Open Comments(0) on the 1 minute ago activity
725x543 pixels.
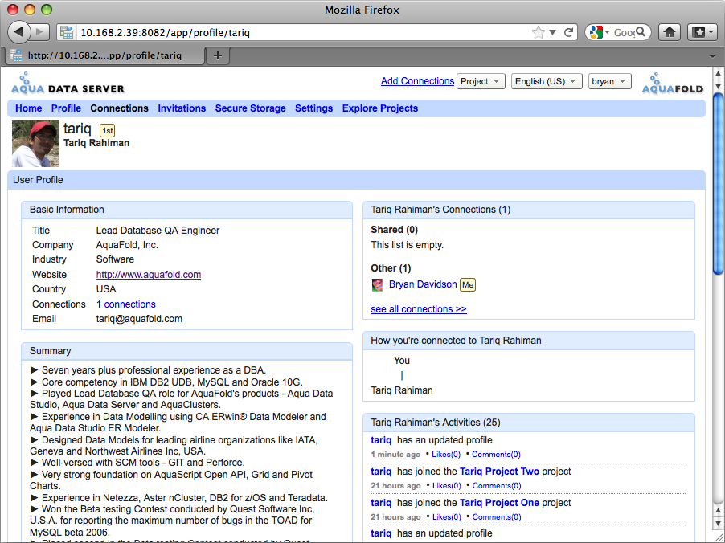(x=496, y=455)
